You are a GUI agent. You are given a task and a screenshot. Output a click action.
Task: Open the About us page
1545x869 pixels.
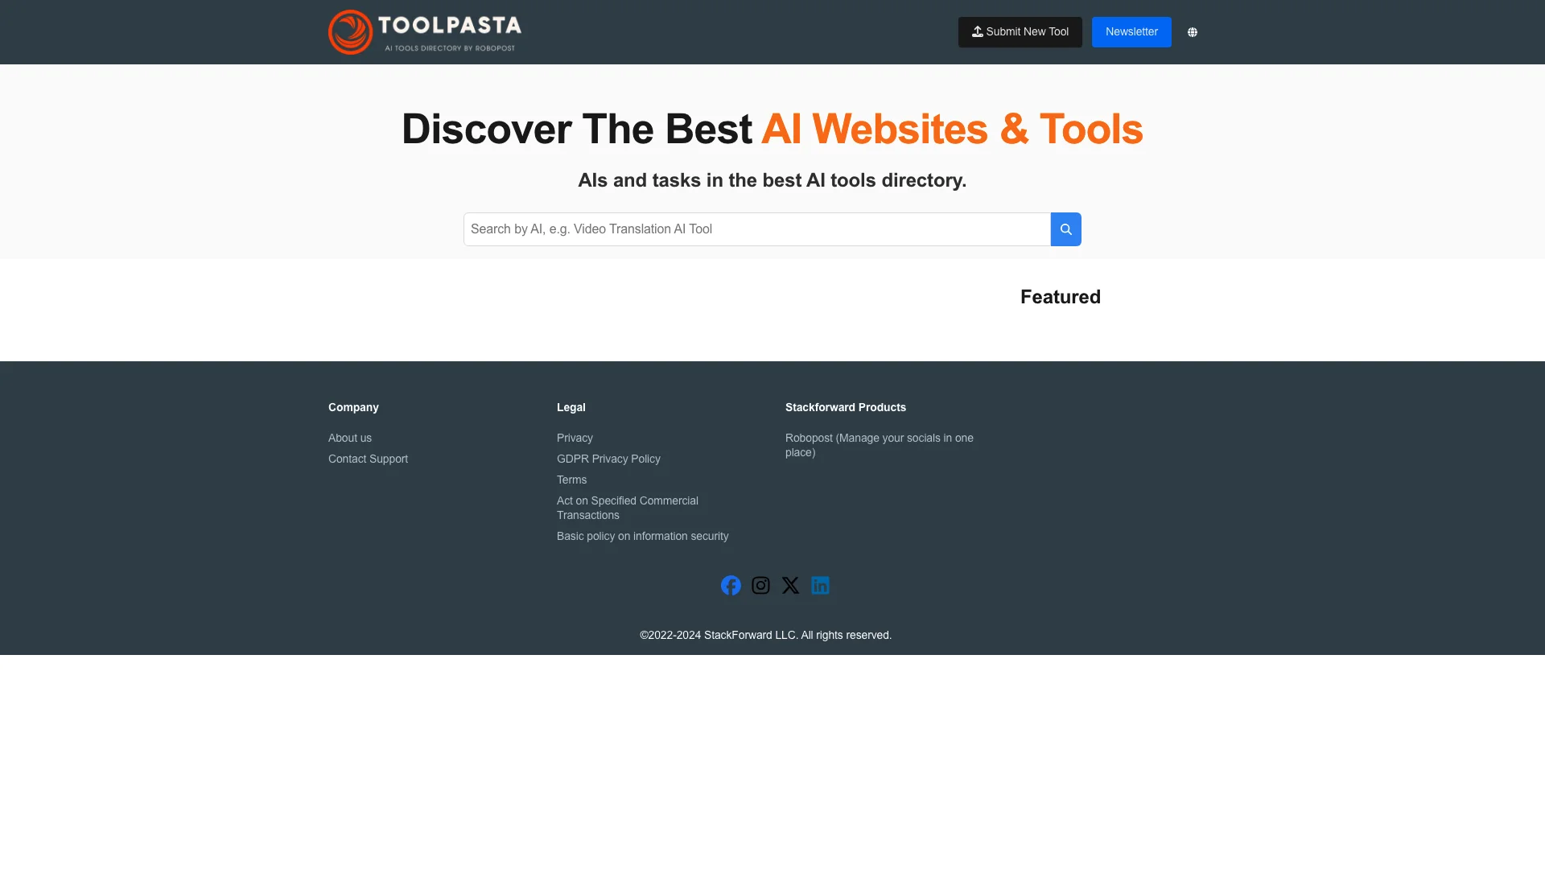coord(350,437)
